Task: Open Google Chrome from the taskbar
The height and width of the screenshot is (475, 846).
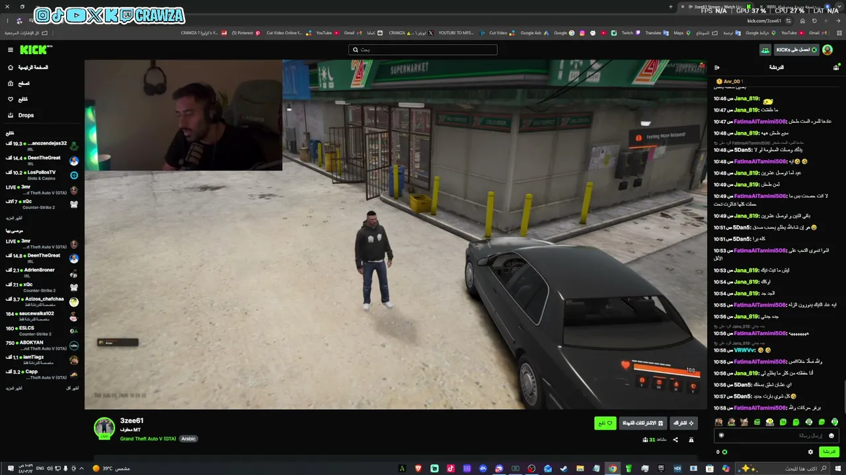Action: point(613,468)
